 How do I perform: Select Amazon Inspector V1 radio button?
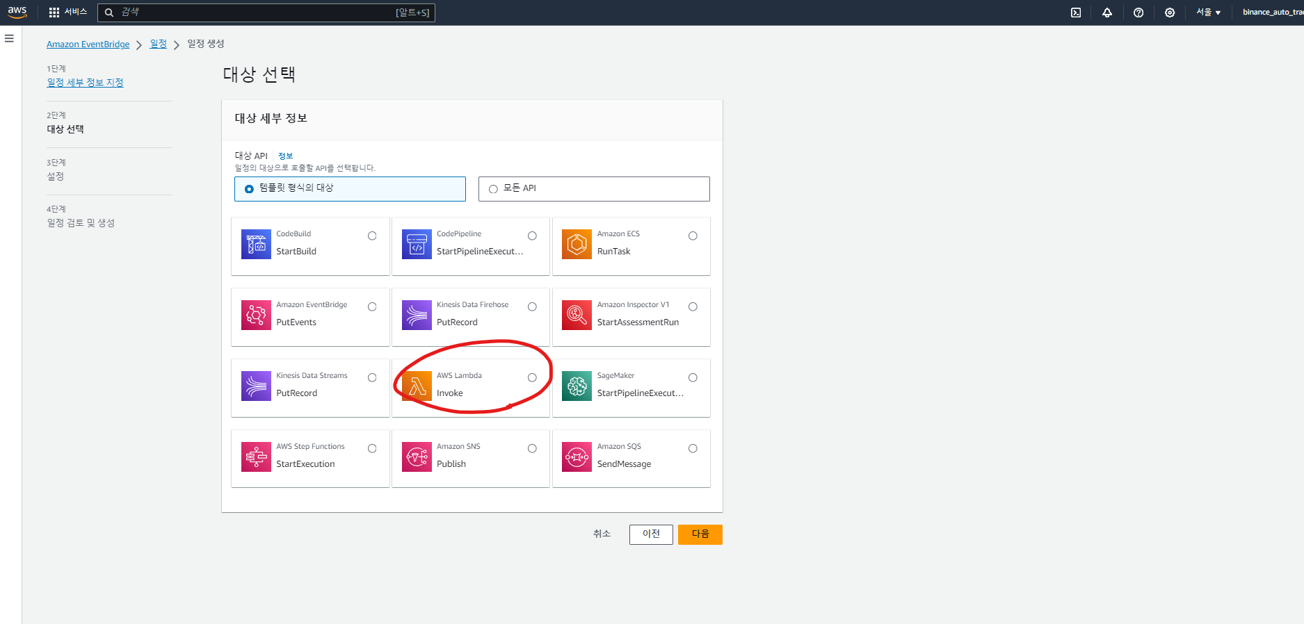[x=693, y=307]
